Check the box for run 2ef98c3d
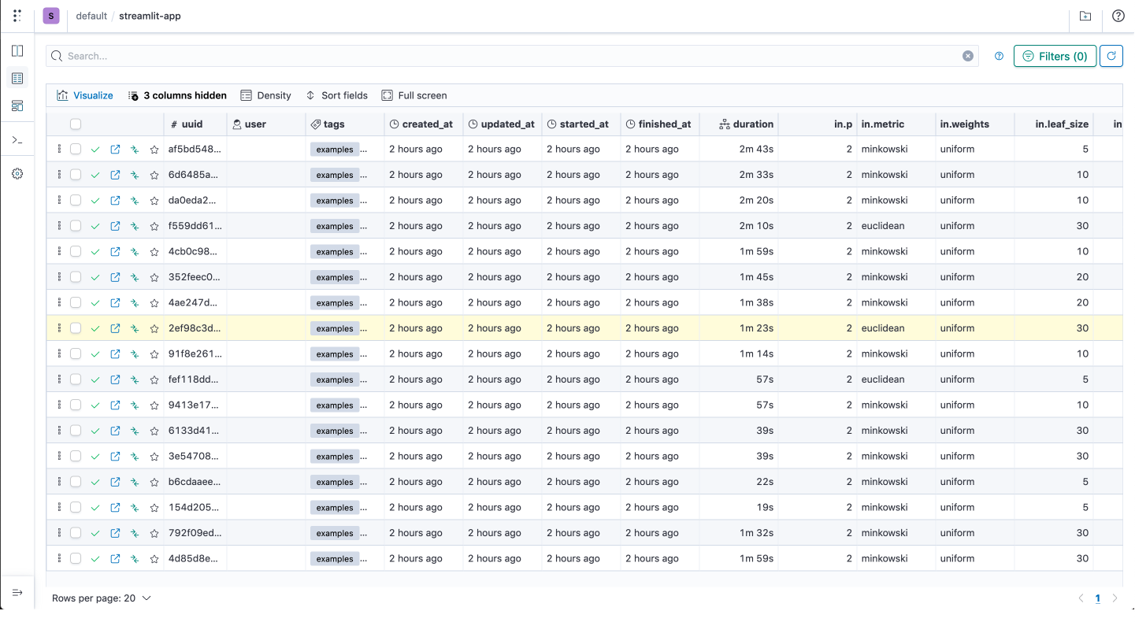This screenshot has height=622, width=1135. coord(76,328)
